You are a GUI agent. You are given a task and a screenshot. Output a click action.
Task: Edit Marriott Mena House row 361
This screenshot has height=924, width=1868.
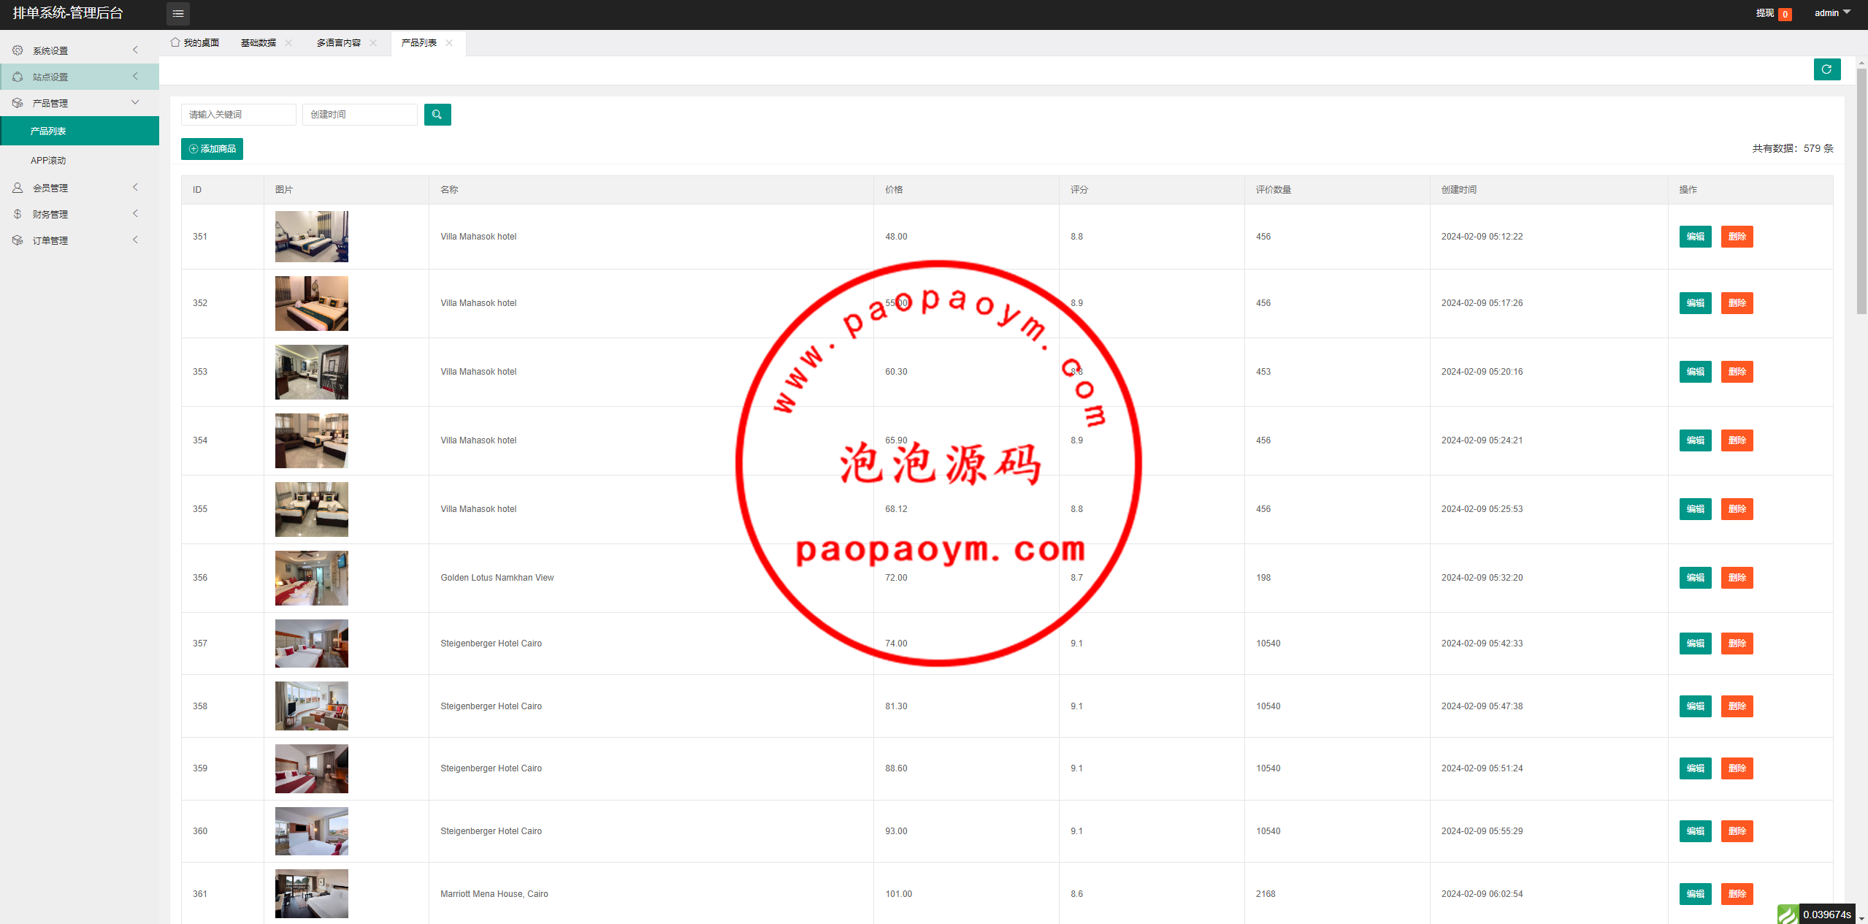pos(1695,894)
